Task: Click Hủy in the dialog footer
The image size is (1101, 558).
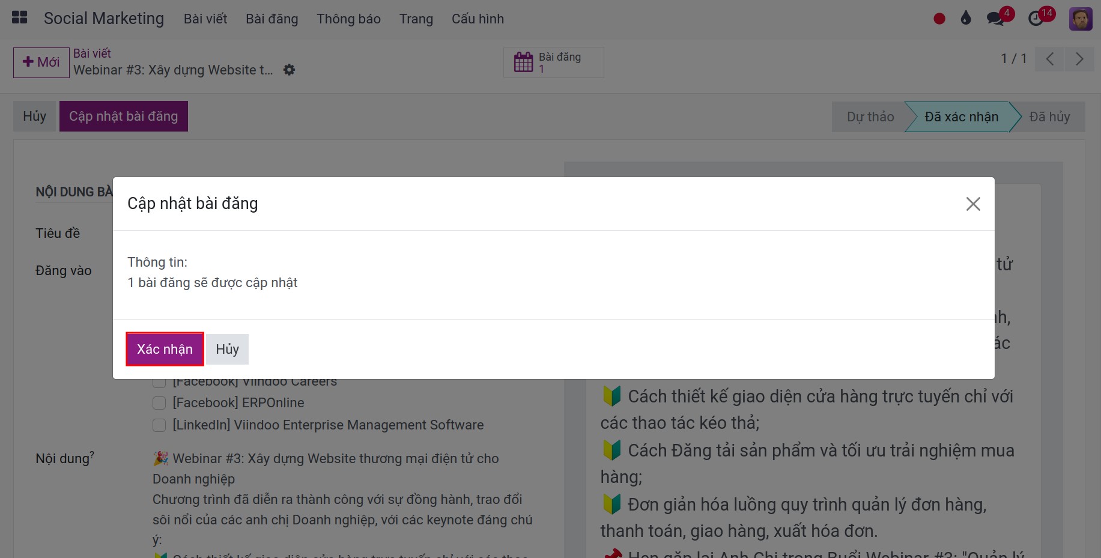Action: click(x=227, y=350)
